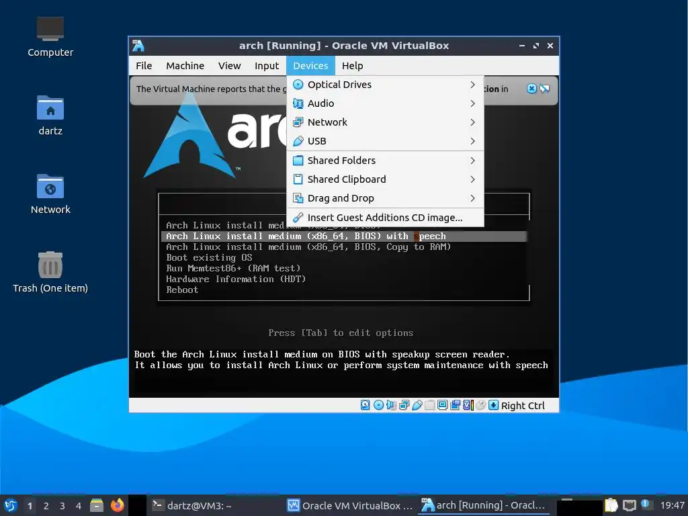
Task: Close the Devices menu via its header
Action: [310, 66]
